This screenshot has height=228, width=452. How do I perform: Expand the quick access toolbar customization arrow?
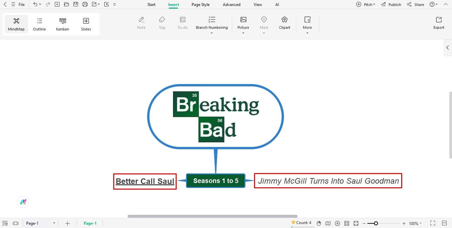pos(115,4)
